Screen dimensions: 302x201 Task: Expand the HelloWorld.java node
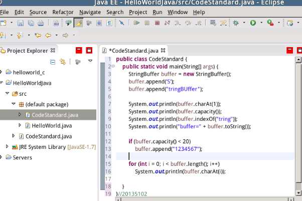tap(20, 125)
